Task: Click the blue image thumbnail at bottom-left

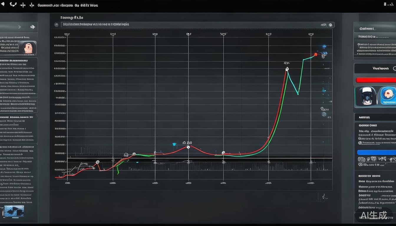Action: pos(14,211)
